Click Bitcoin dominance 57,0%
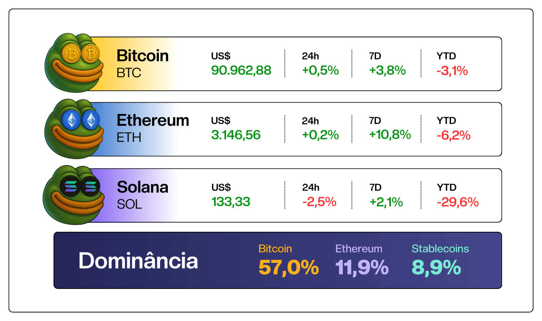The image size is (542, 321). (289, 268)
